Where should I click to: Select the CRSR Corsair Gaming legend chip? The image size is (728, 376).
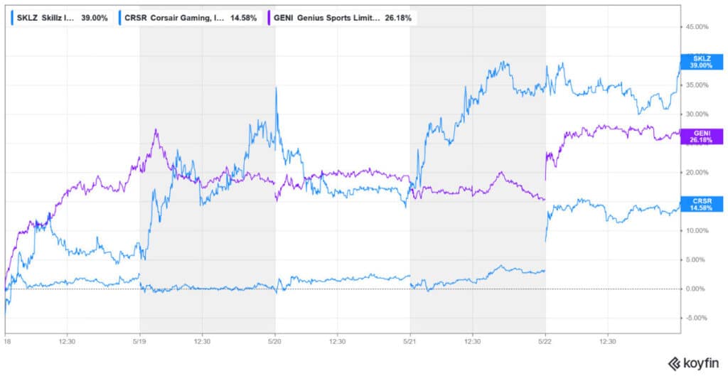pyautogui.click(x=189, y=18)
